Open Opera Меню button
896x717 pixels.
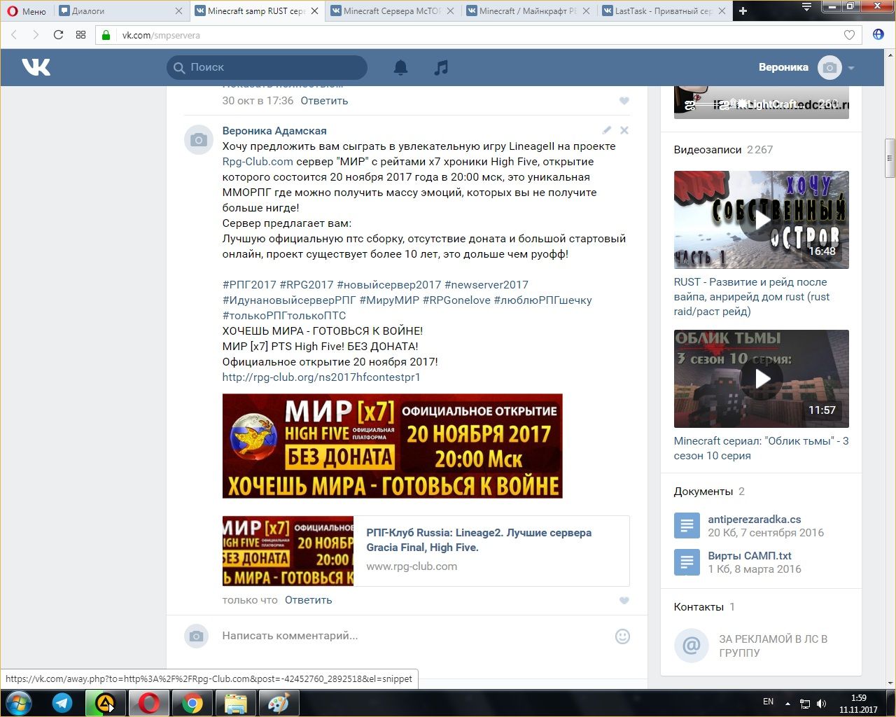tap(27, 11)
